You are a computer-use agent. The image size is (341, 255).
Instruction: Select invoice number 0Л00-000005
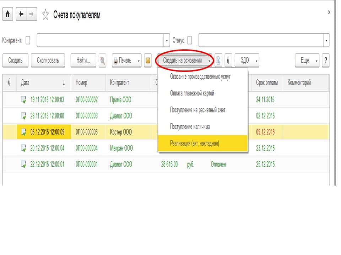pos(87,132)
